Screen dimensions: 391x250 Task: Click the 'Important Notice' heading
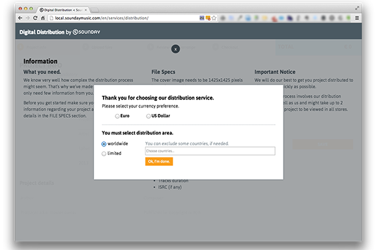275,72
